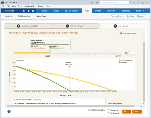Click the Next button

click(137, 112)
